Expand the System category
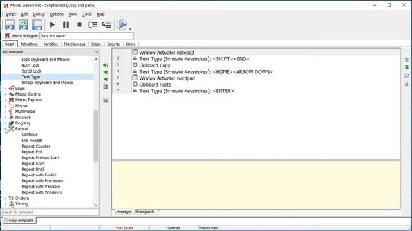The image size is (412, 231). [5, 198]
